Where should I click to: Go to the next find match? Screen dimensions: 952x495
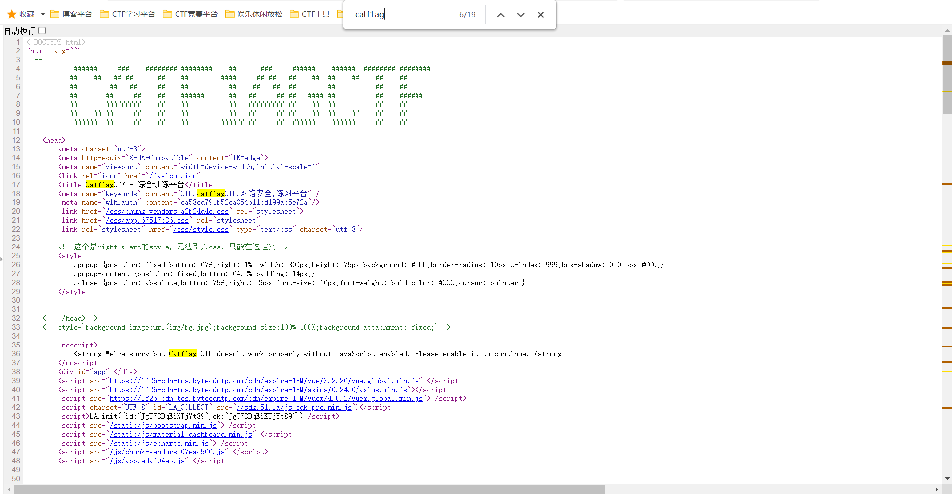521,15
